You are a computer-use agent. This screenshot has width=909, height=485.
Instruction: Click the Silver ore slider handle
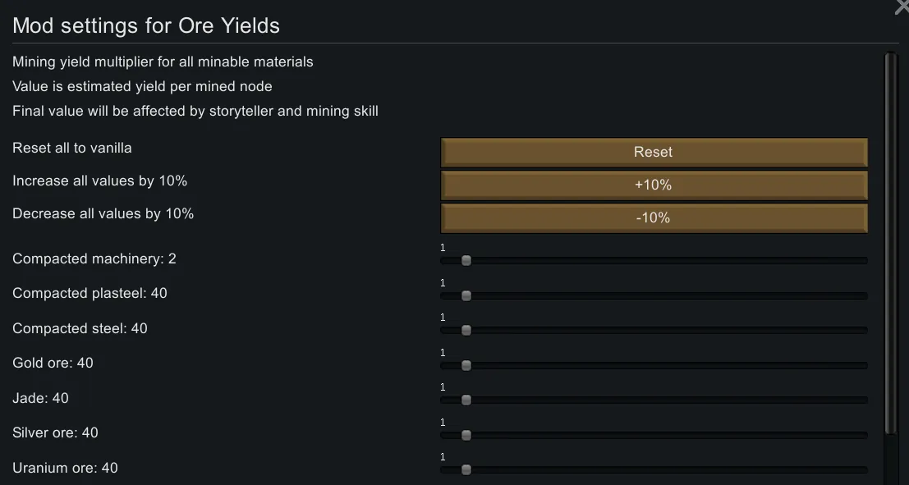coord(466,435)
